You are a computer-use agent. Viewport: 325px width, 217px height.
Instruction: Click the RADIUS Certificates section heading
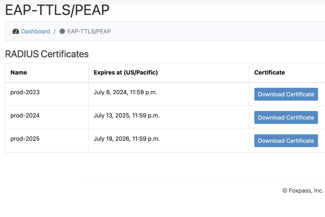(x=47, y=54)
